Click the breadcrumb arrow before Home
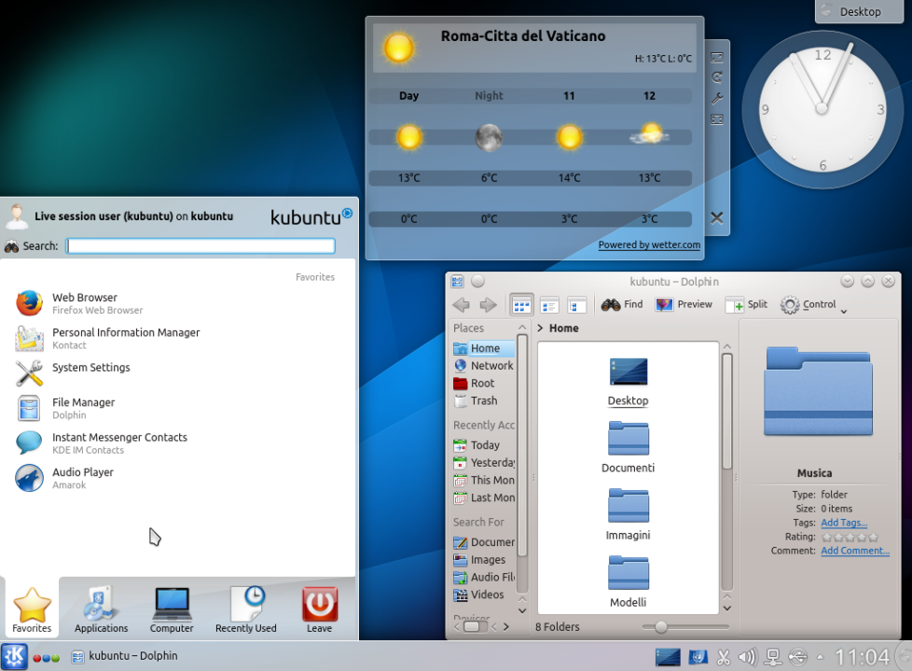The height and width of the screenshot is (671, 912). pyautogui.click(x=541, y=329)
